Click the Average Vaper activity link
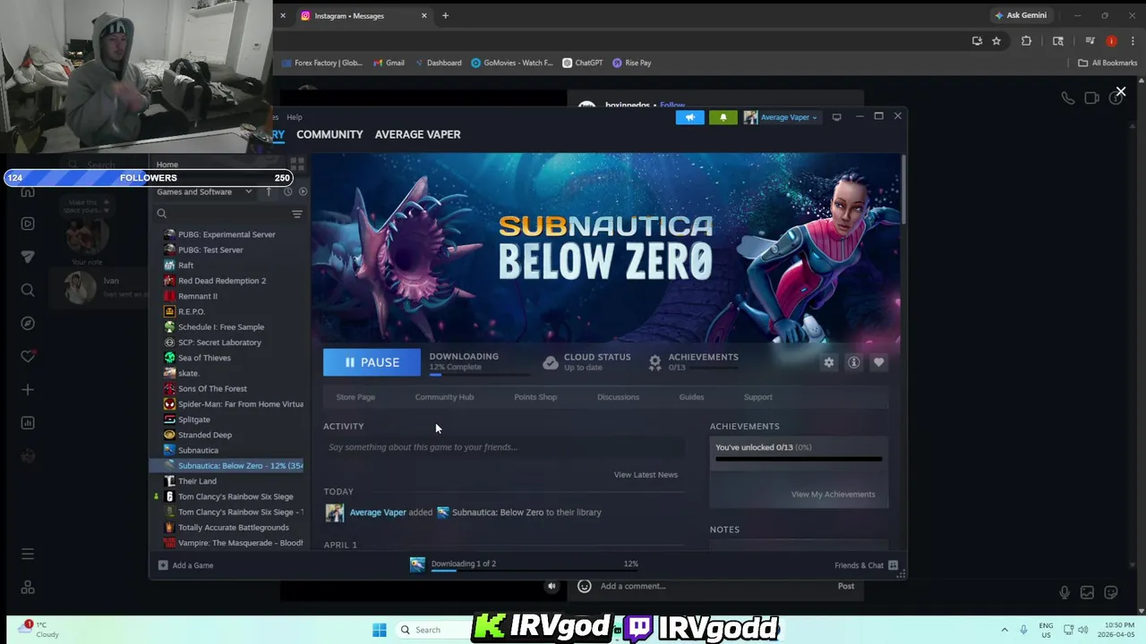Image resolution: width=1146 pixels, height=644 pixels. [x=378, y=513]
